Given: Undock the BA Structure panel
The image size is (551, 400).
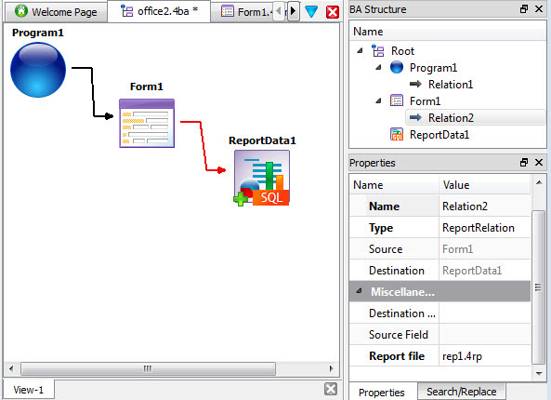Looking at the screenshot, I should tap(524, 8).
